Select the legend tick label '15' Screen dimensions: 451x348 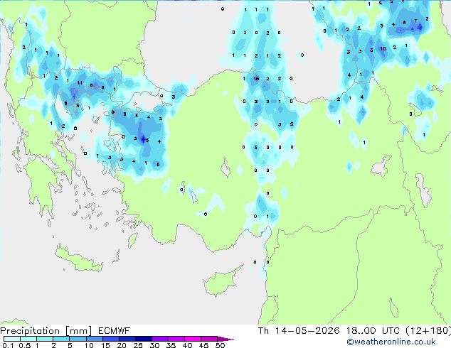click(x=105, y=345)
